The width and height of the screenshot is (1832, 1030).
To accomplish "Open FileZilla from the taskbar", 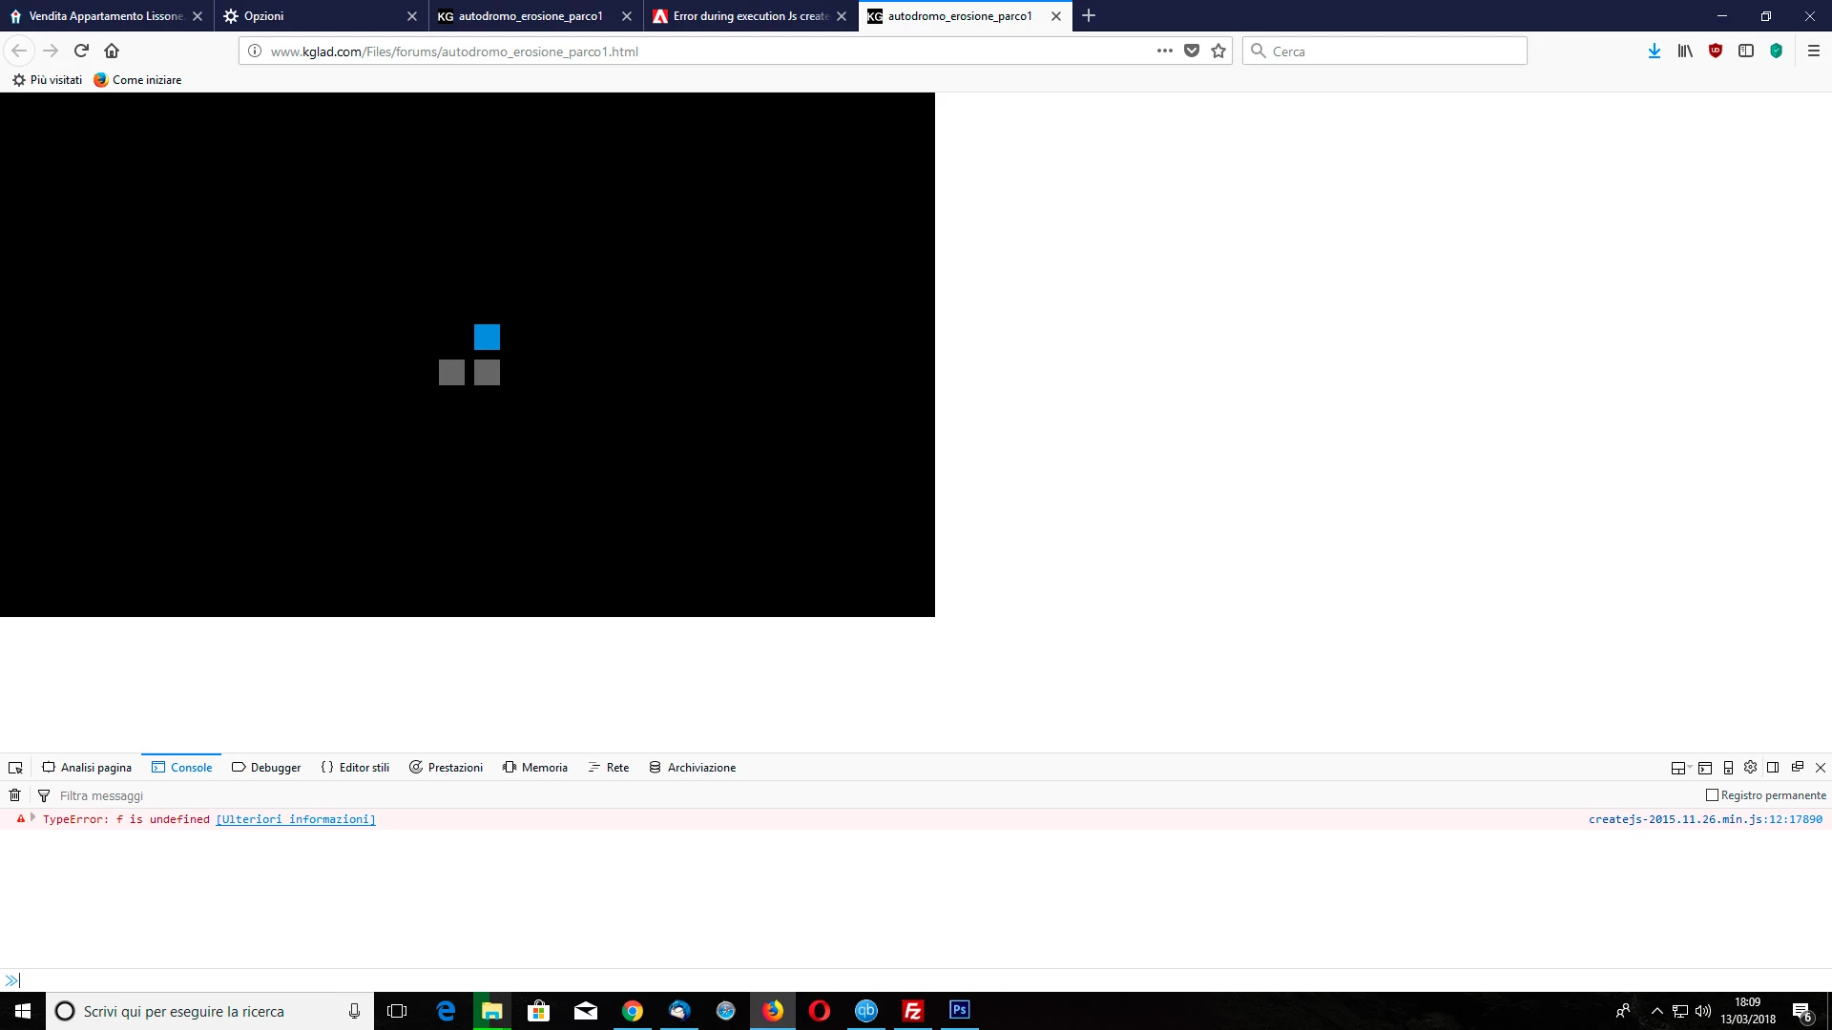I will pyautogui.click(x=913, y=1011).
